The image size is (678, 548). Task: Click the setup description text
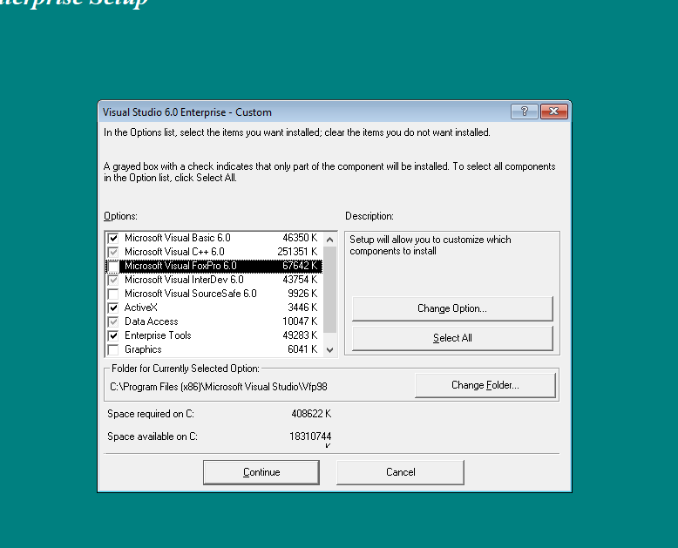coord(431,245)
